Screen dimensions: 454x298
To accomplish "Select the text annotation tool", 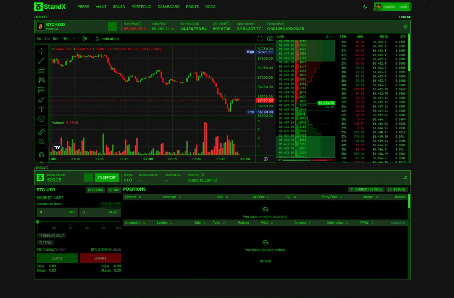I will tap(41, 109).
